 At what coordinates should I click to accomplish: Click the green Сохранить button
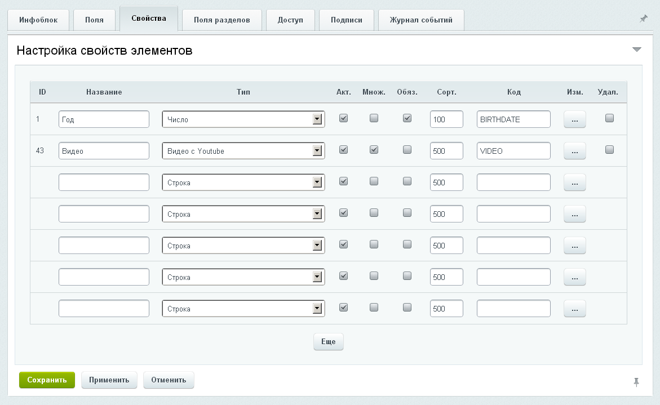pos(47,380)
